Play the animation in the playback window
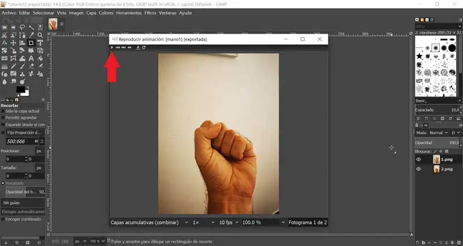 pyautogui.click(x=112, y=47)
